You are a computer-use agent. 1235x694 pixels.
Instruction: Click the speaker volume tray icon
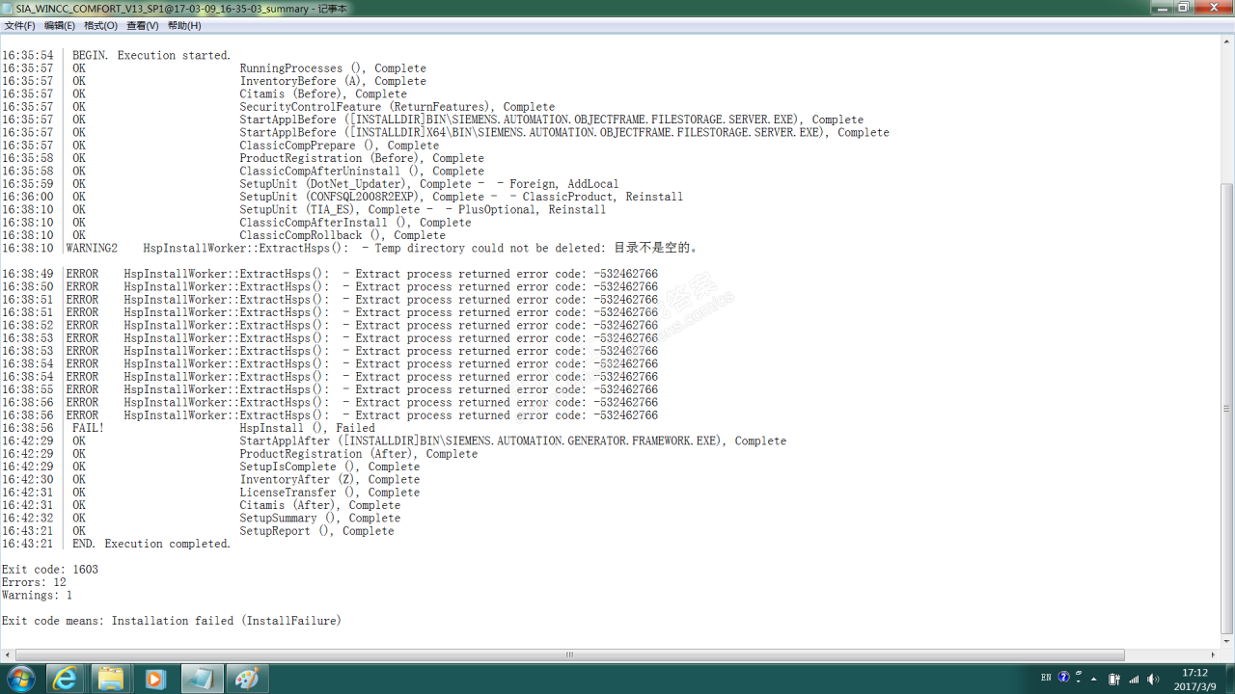click(1153, 679)
